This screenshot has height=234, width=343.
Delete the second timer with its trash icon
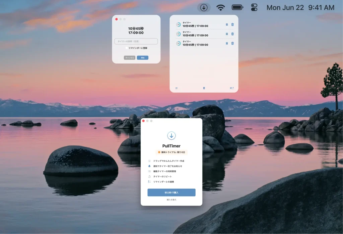click(232, 34)
